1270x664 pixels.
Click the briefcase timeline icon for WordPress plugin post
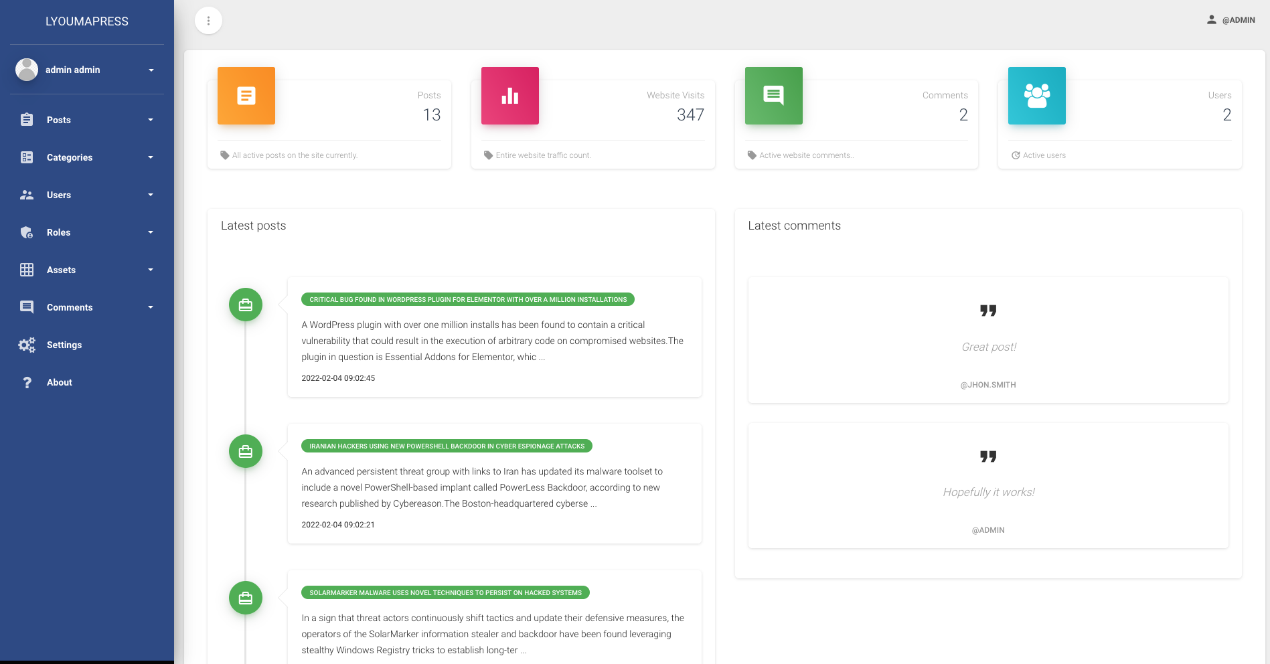246,305
